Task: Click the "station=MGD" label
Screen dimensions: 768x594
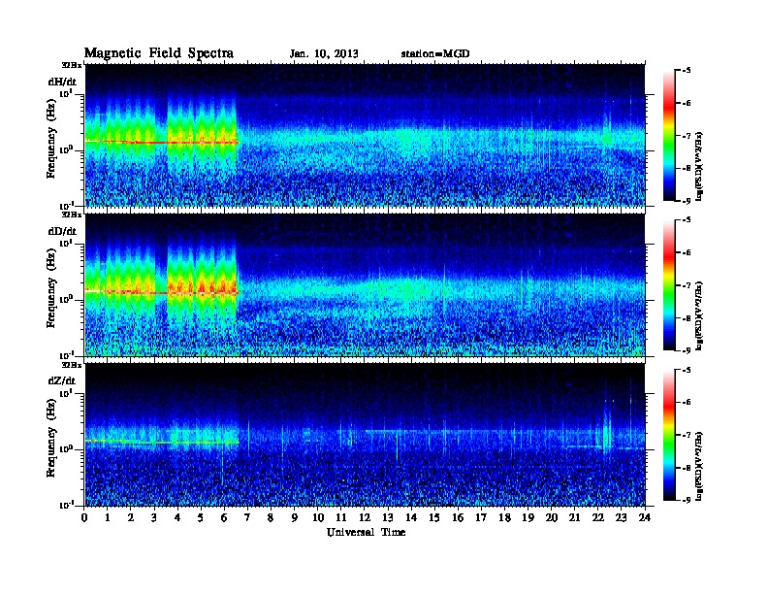Action: point(435,54)
